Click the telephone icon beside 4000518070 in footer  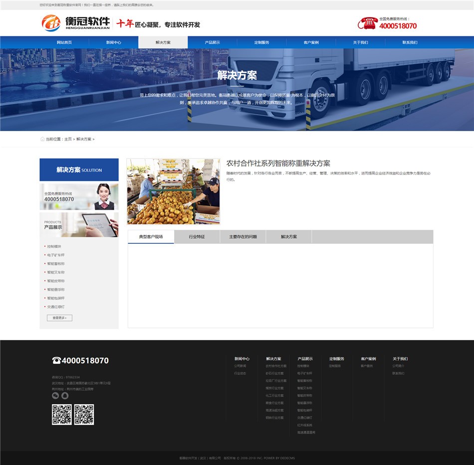click(56, 361)
